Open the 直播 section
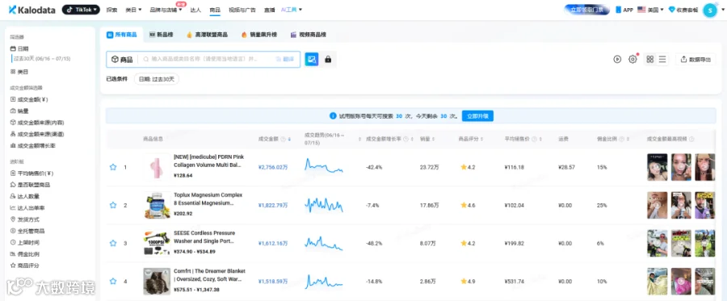This screenshot has height=301, width=727. point(269,10)
